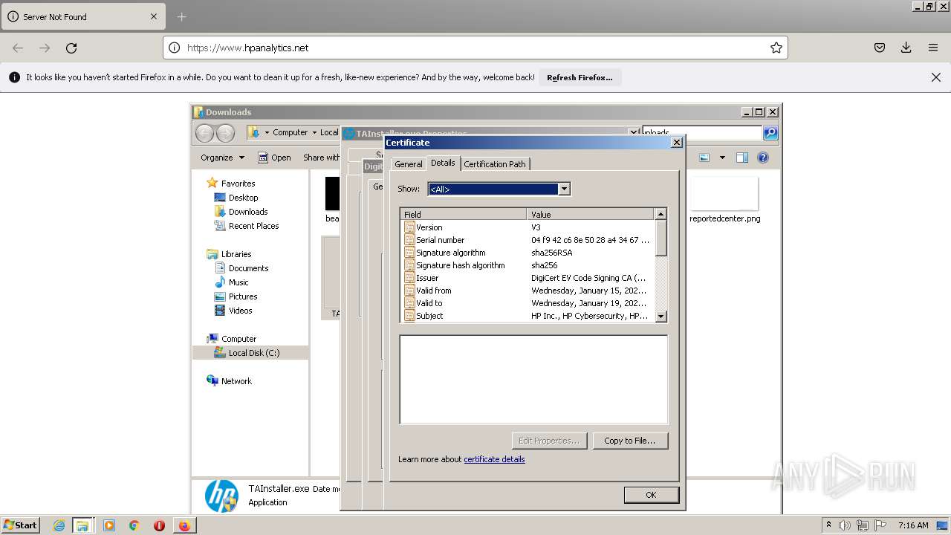
Task: Open the Firefox application menu
Action: tap(933, 48)
